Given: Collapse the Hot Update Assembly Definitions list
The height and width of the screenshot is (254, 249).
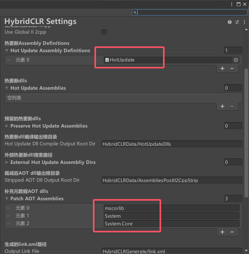Looking at the screenshot, I should [x=7, y=51].
